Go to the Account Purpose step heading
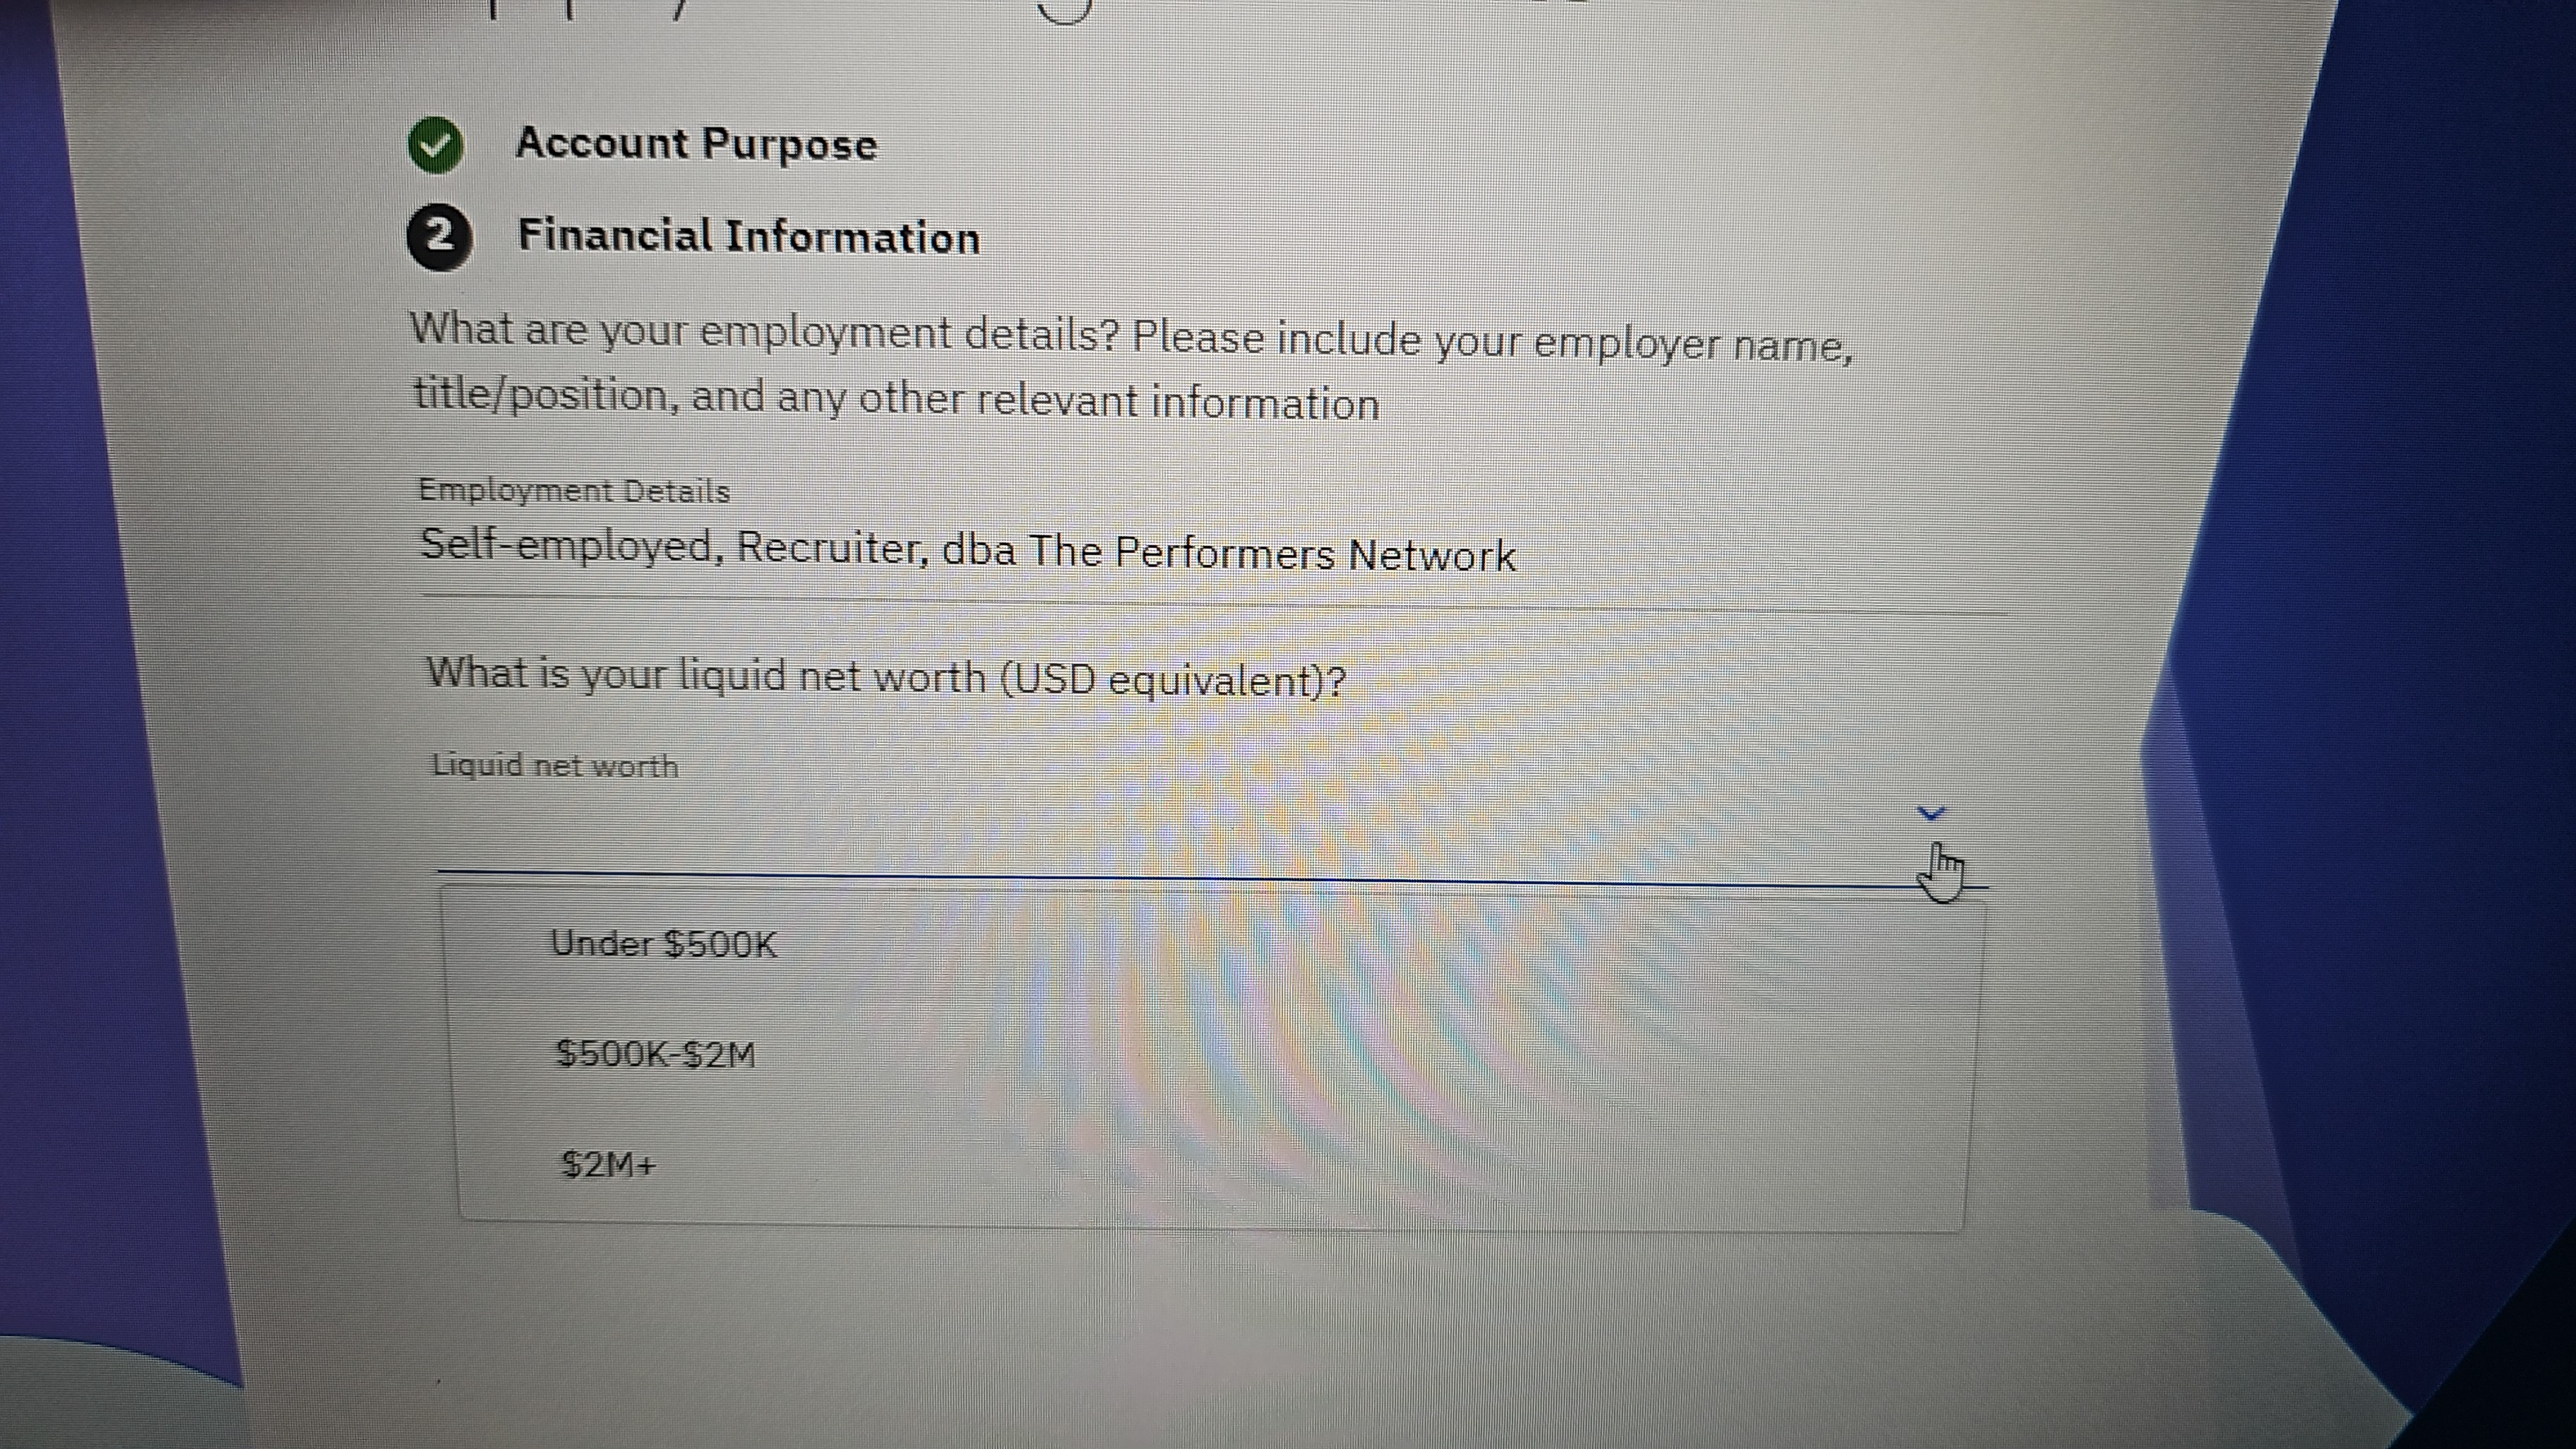This screenshot has width=2576, height=1449. tap(696, 145)
